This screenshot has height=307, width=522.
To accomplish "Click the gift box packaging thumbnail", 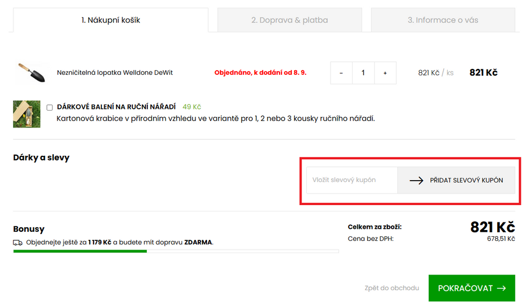I will pyautogui.click(x=27, y=114).
